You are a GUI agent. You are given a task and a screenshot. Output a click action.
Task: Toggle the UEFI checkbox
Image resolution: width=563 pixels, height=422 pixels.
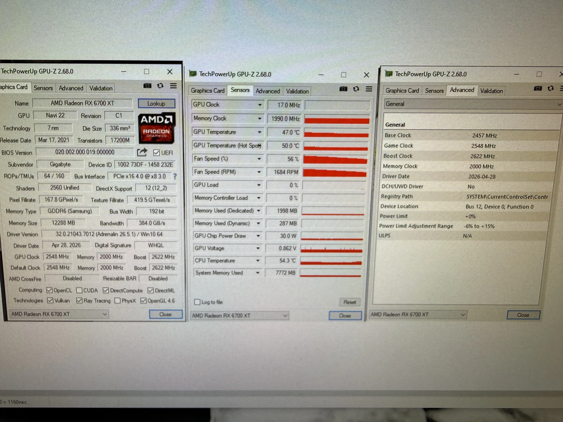[x=156, y=153]
